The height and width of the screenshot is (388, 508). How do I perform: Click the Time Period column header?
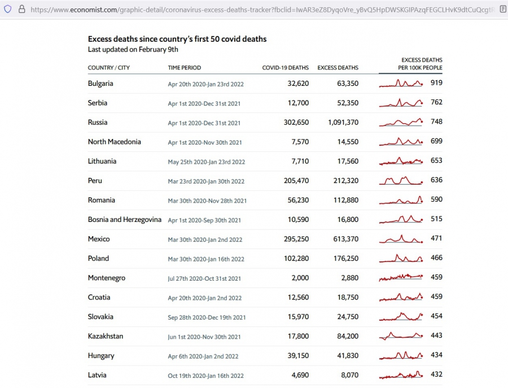pyautogui.click(x=184, y=68)
